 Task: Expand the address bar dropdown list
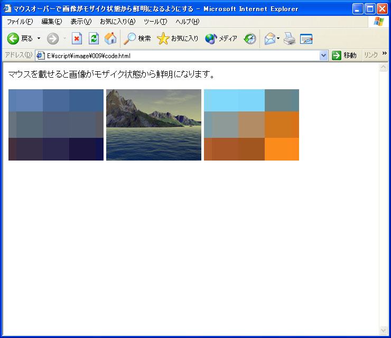click(323, 55)
